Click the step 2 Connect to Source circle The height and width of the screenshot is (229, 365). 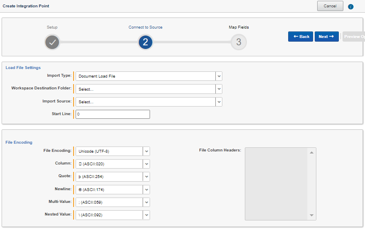point(145,42)
